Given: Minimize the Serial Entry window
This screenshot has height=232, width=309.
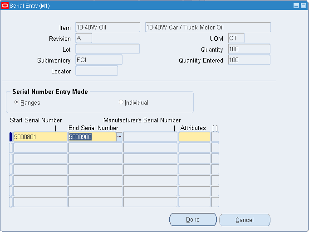Looking at the screenshot, I should pos(296,5).
